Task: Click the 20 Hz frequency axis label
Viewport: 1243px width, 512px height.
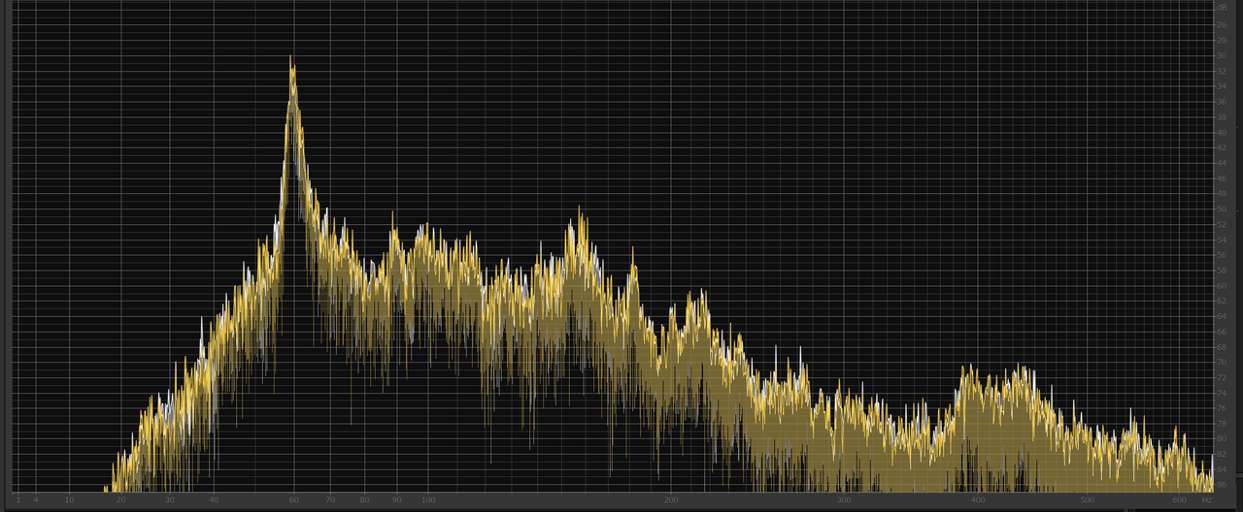Action: (121, 500)
